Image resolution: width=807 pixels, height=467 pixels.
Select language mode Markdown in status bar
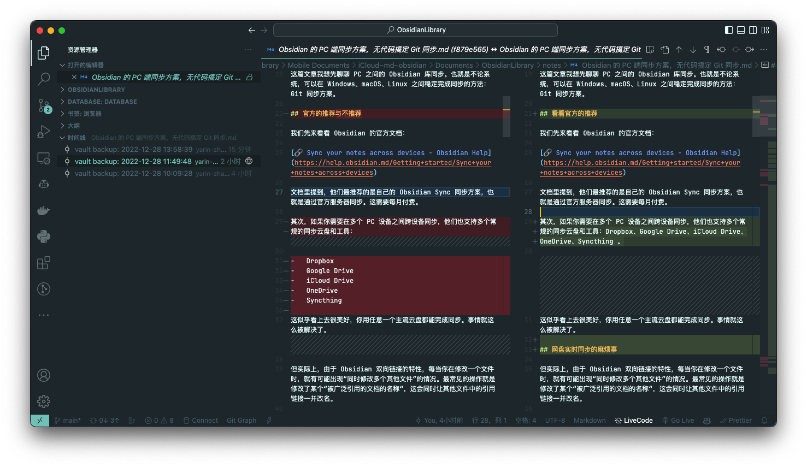pos(590,421)
